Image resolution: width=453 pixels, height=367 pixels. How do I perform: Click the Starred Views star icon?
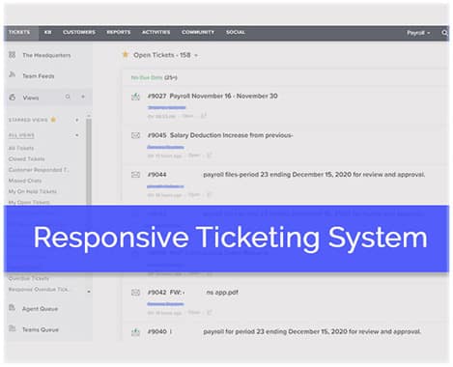[x=53, y=120]
